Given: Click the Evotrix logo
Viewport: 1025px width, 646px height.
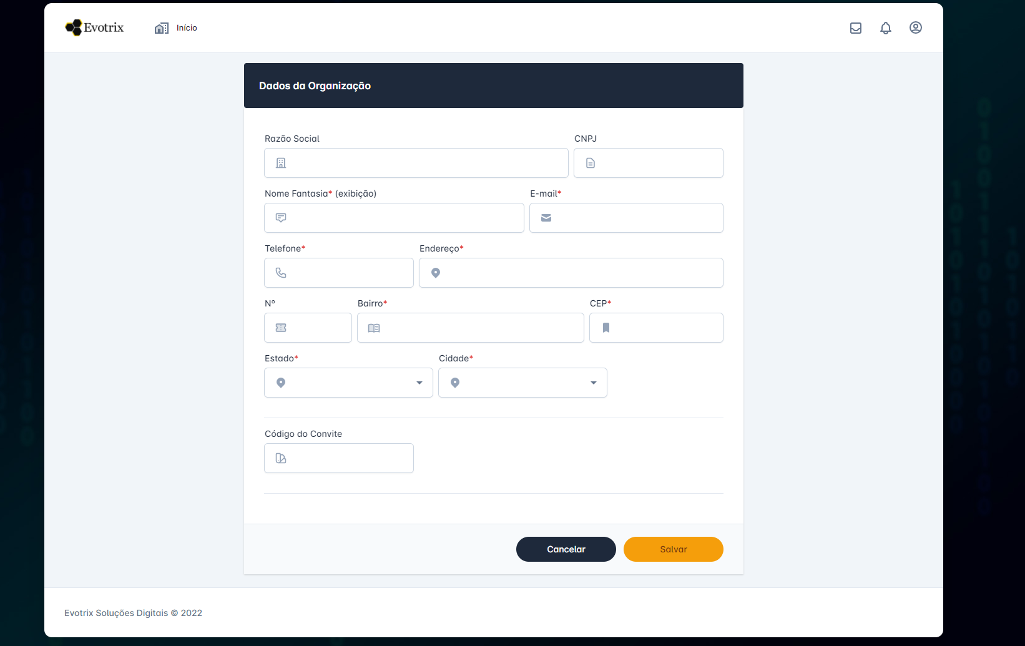Looking at the screenshot, I should click(94, 27).
